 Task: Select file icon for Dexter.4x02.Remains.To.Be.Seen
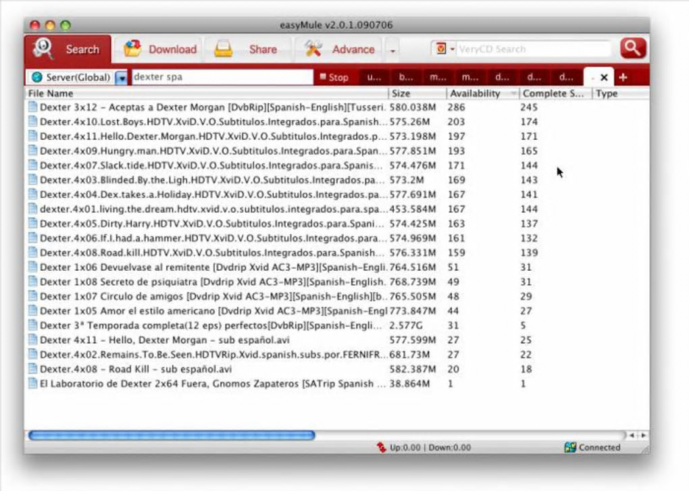[32, 354]
